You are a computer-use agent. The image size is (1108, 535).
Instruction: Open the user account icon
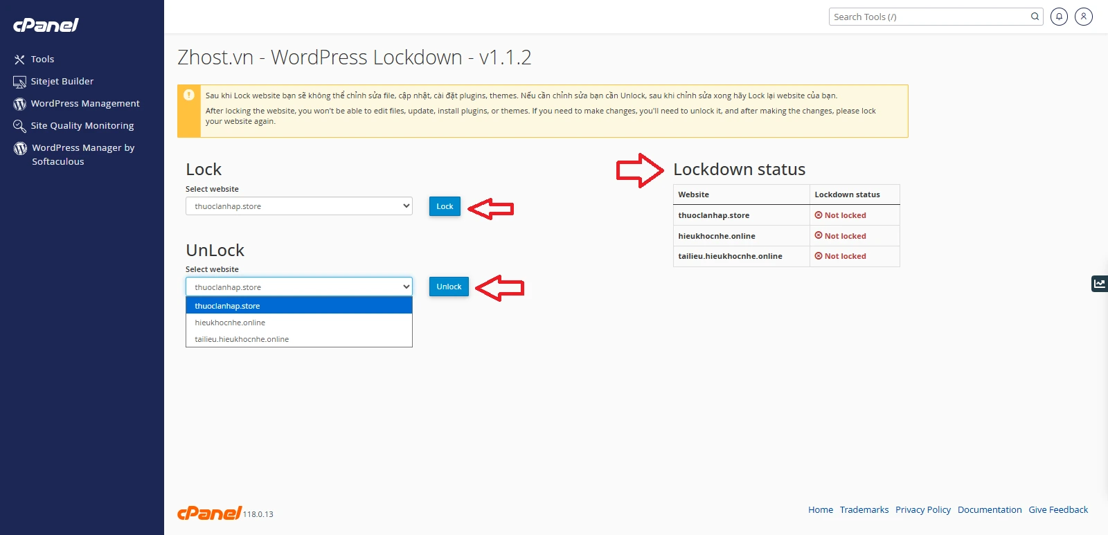coord(1084,17)
